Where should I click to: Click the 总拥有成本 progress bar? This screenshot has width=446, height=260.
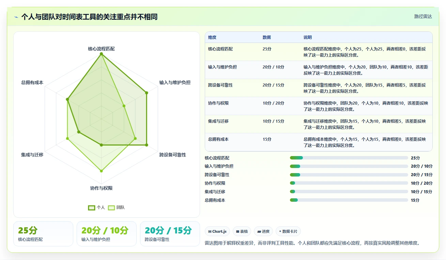pyautogui.click(x=349, y=200)
